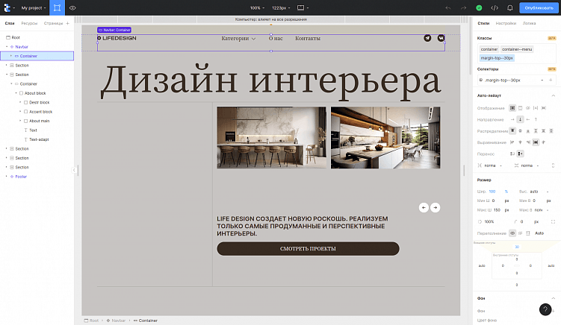Screen dimensions: 561x325
Task: Click Контакты in the page navbar
Action: pos(308,39)
